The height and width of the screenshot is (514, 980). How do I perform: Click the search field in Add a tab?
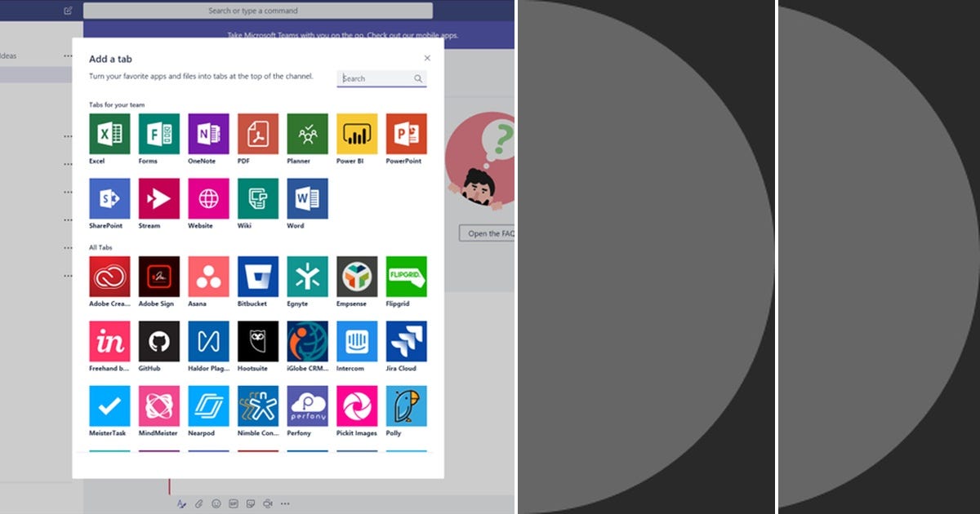(x=381, y=78)
